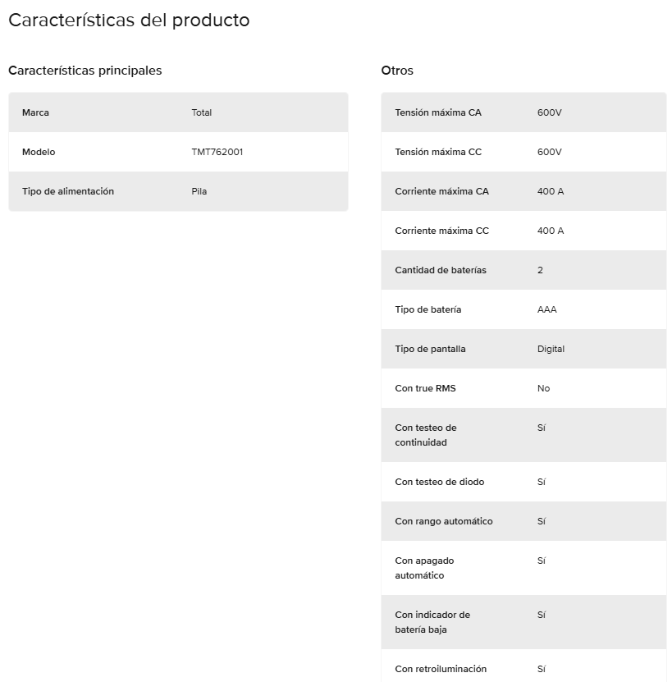Click the "Características principales" section title
The width and height of the screenshot is (672, 682).
click(85, 71)
